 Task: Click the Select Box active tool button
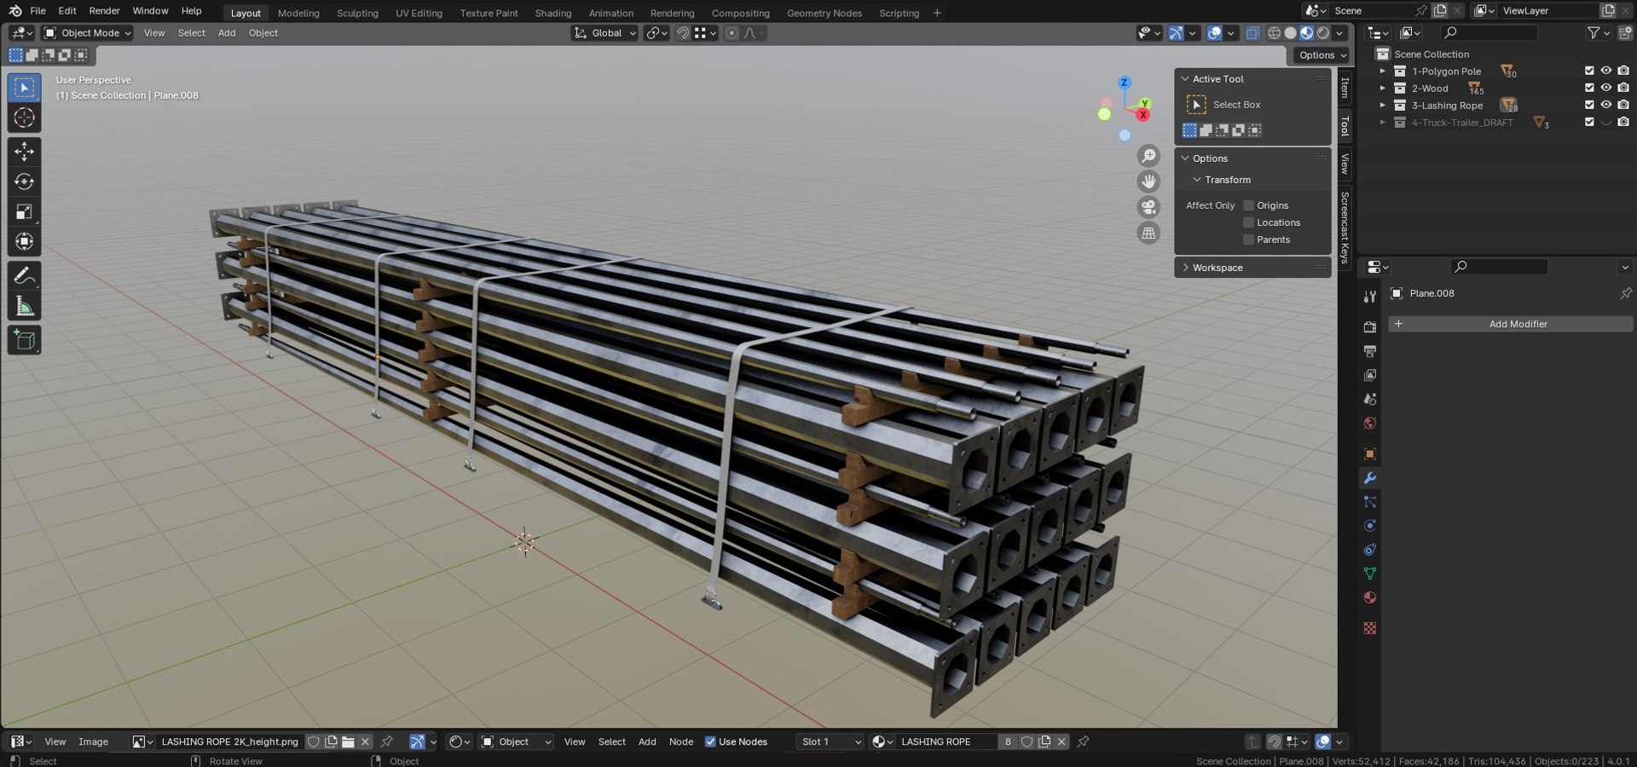tap(1196, 105)
